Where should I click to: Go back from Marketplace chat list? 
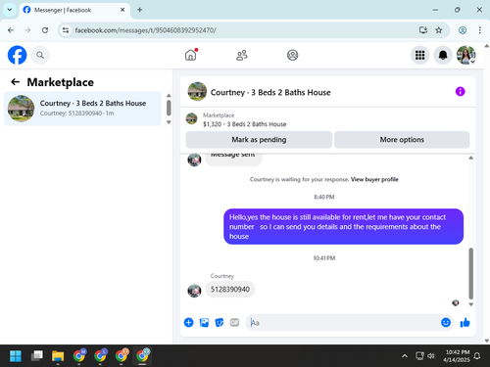point(16,82)
